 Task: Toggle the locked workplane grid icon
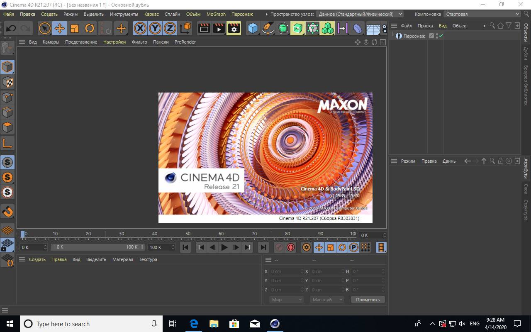point(7,245)
